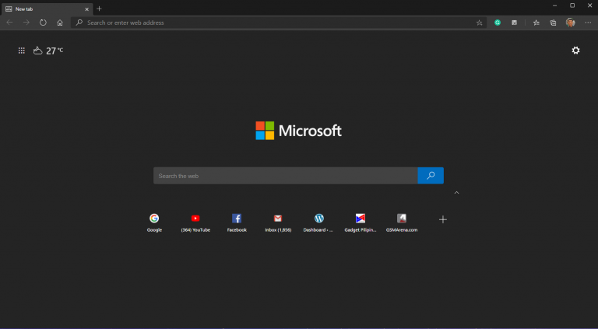
Task: Open a new tab with plus button
Action: coord(99,9)
